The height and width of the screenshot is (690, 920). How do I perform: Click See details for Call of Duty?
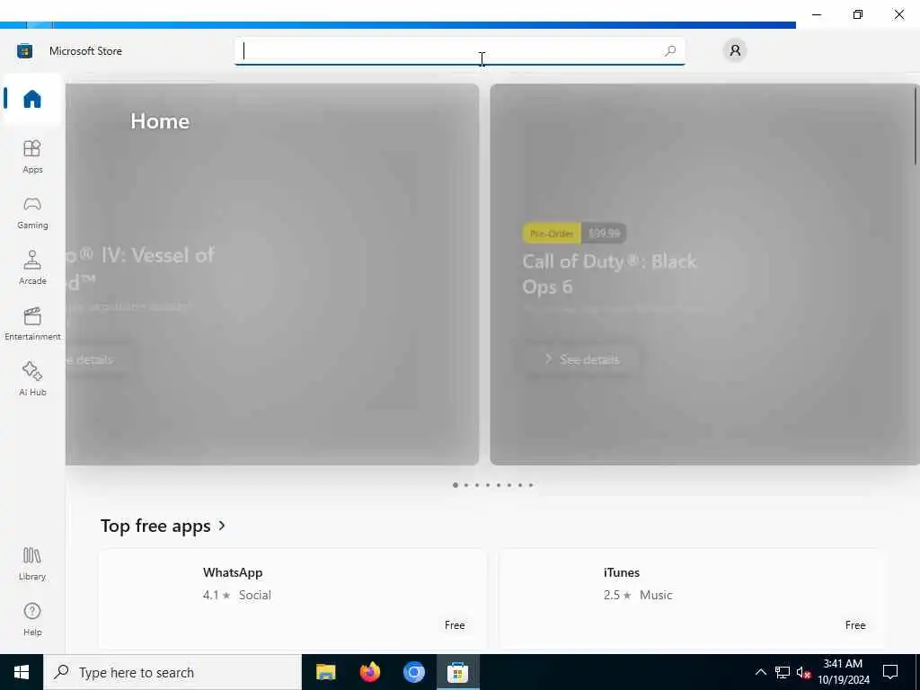point(582,359)
